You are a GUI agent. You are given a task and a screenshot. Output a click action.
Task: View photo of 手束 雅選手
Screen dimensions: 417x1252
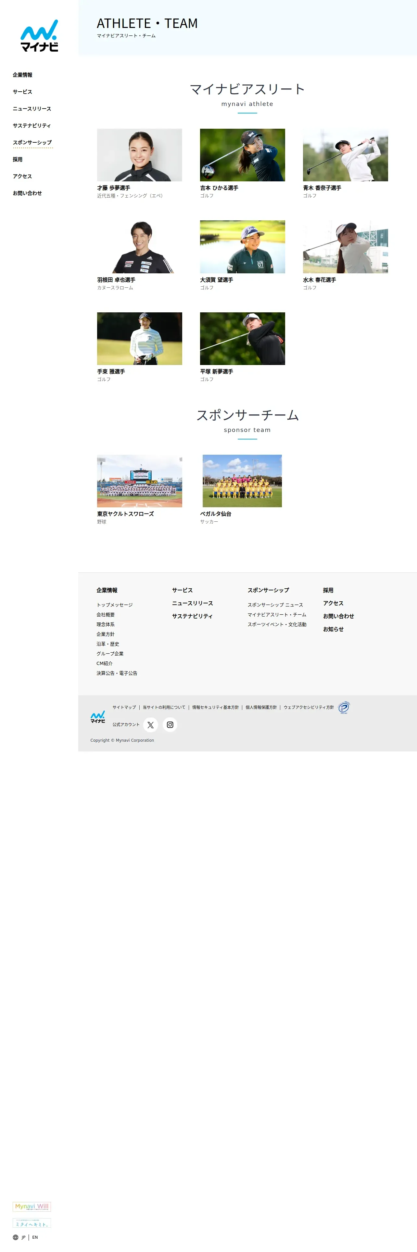point(139,339)
